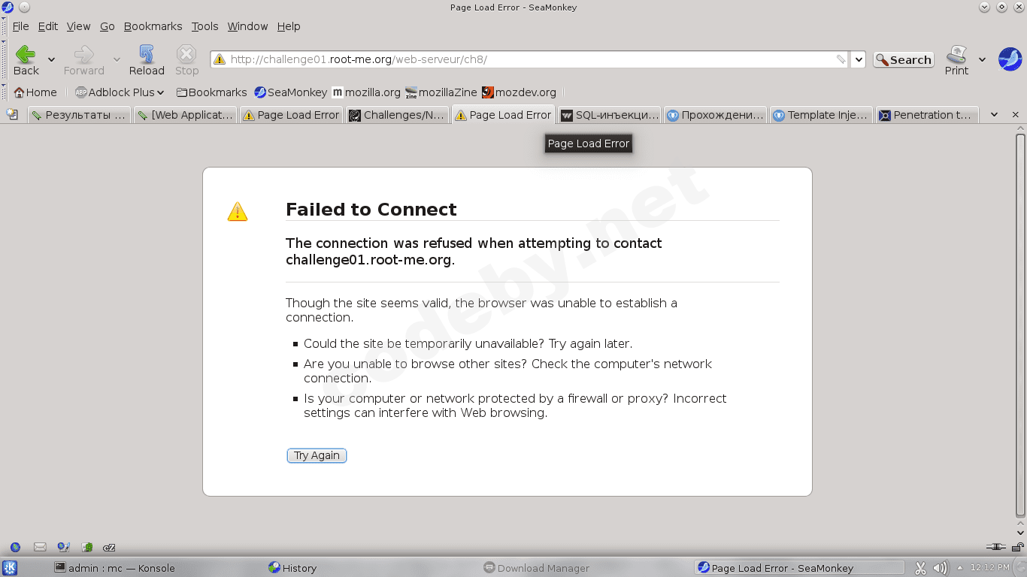Switch to the [Web Applicat... tab
Image resolution: width=1027 pixels, height=577 pixels.
coord(185,115)
